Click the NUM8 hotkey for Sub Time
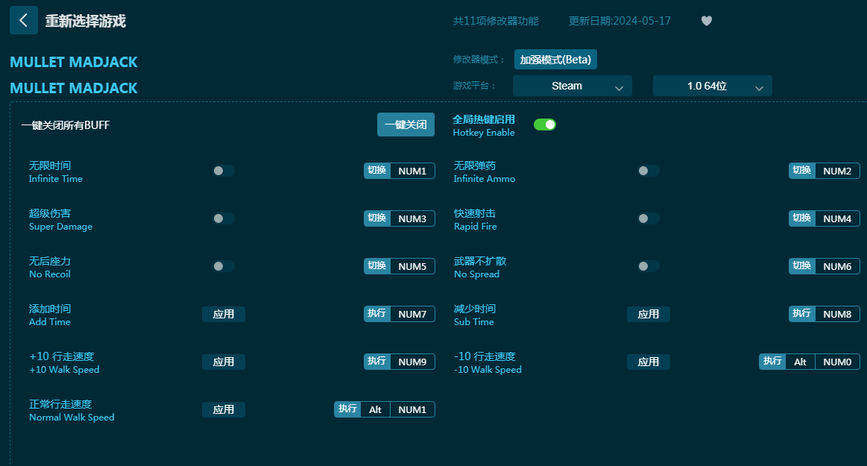867x466 pixels. [x=837, y=314]
